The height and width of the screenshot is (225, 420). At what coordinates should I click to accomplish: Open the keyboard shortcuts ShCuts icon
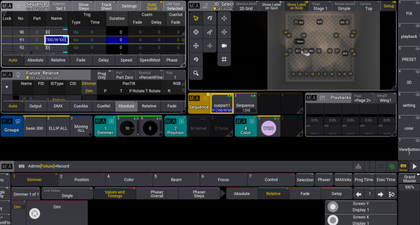pyautogui.click(x=403, y=167)
